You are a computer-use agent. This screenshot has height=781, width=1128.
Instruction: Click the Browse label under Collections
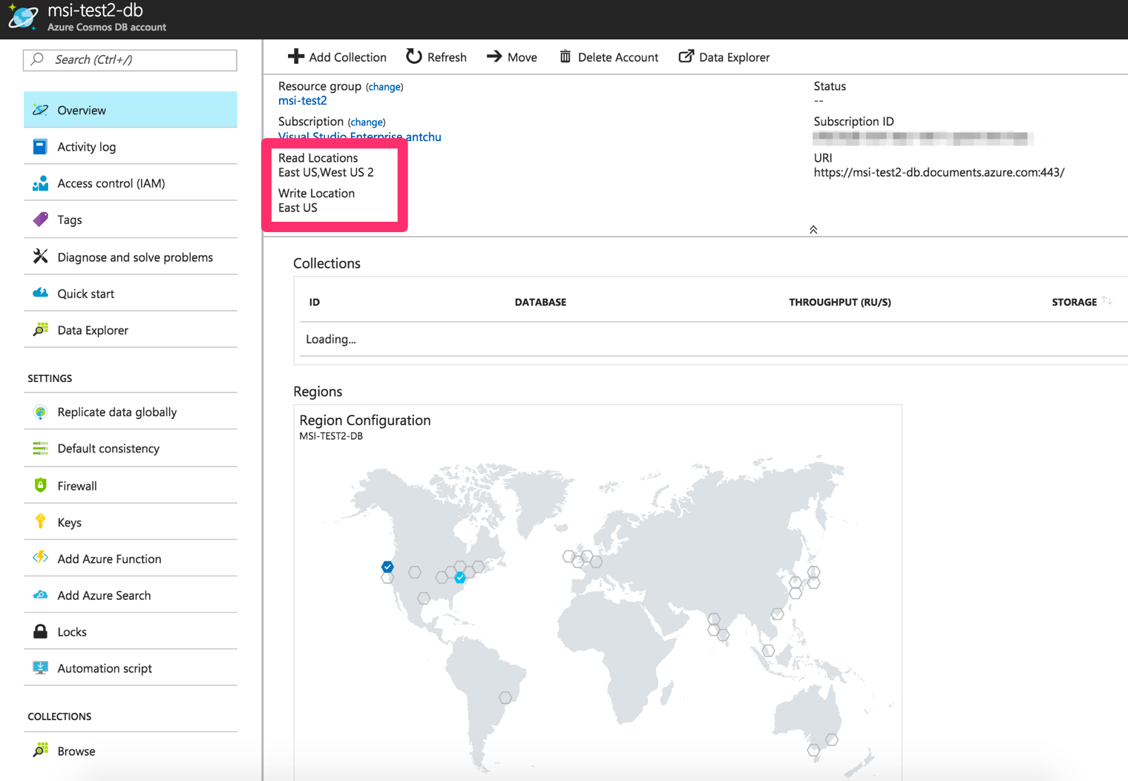pyautogui.click(x=76, y=751)
